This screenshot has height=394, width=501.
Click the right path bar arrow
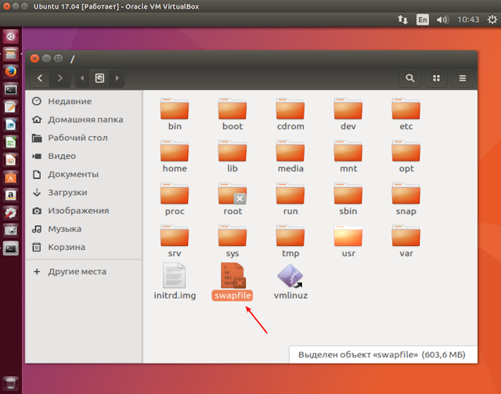pyautogui.click(x=117, y=78)
